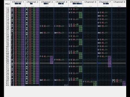This screenshot has width=130, height=97.
Task: Click the F-5 02 note on row 46 in Channel 3
Action: 45,57
